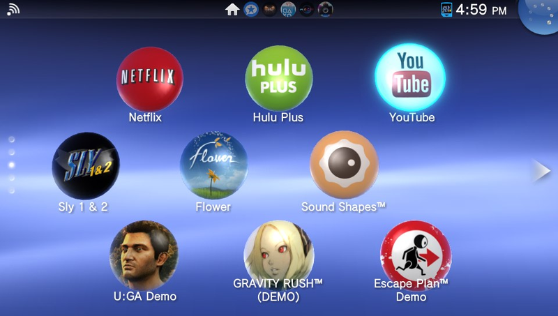Screen dimensions: 558x316
Task: Switch to the camera lens running app
Action: tap(325, 10)
